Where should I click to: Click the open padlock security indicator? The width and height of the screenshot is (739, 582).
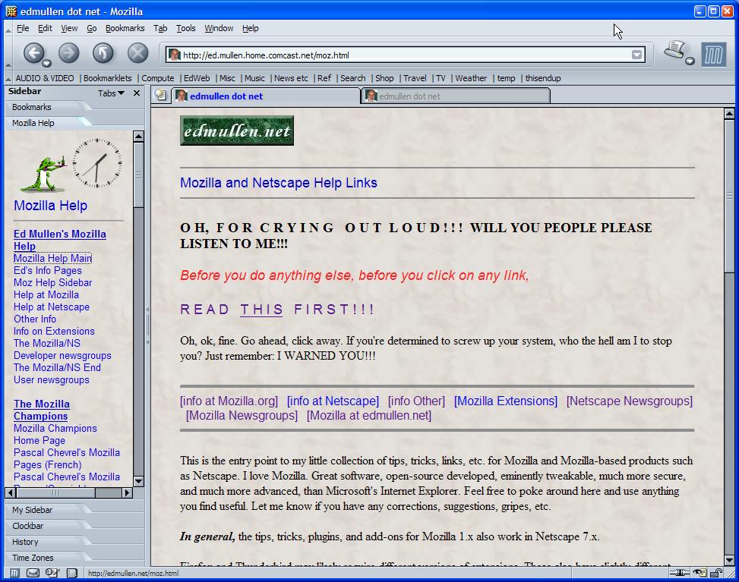pos(715,574)
